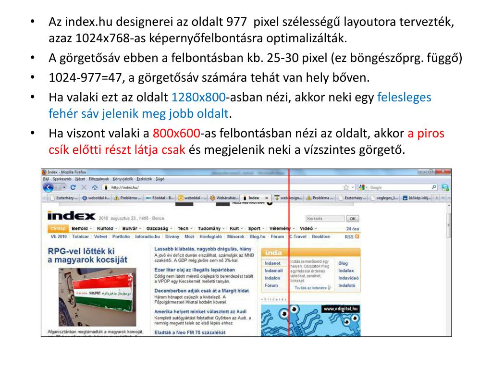This screenshot has width=492, height=369.
Task: Go to the home page icon
Action: coord(95,187)
